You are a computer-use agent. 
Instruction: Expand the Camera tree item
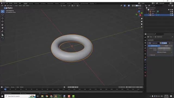[x=148, y=11]
